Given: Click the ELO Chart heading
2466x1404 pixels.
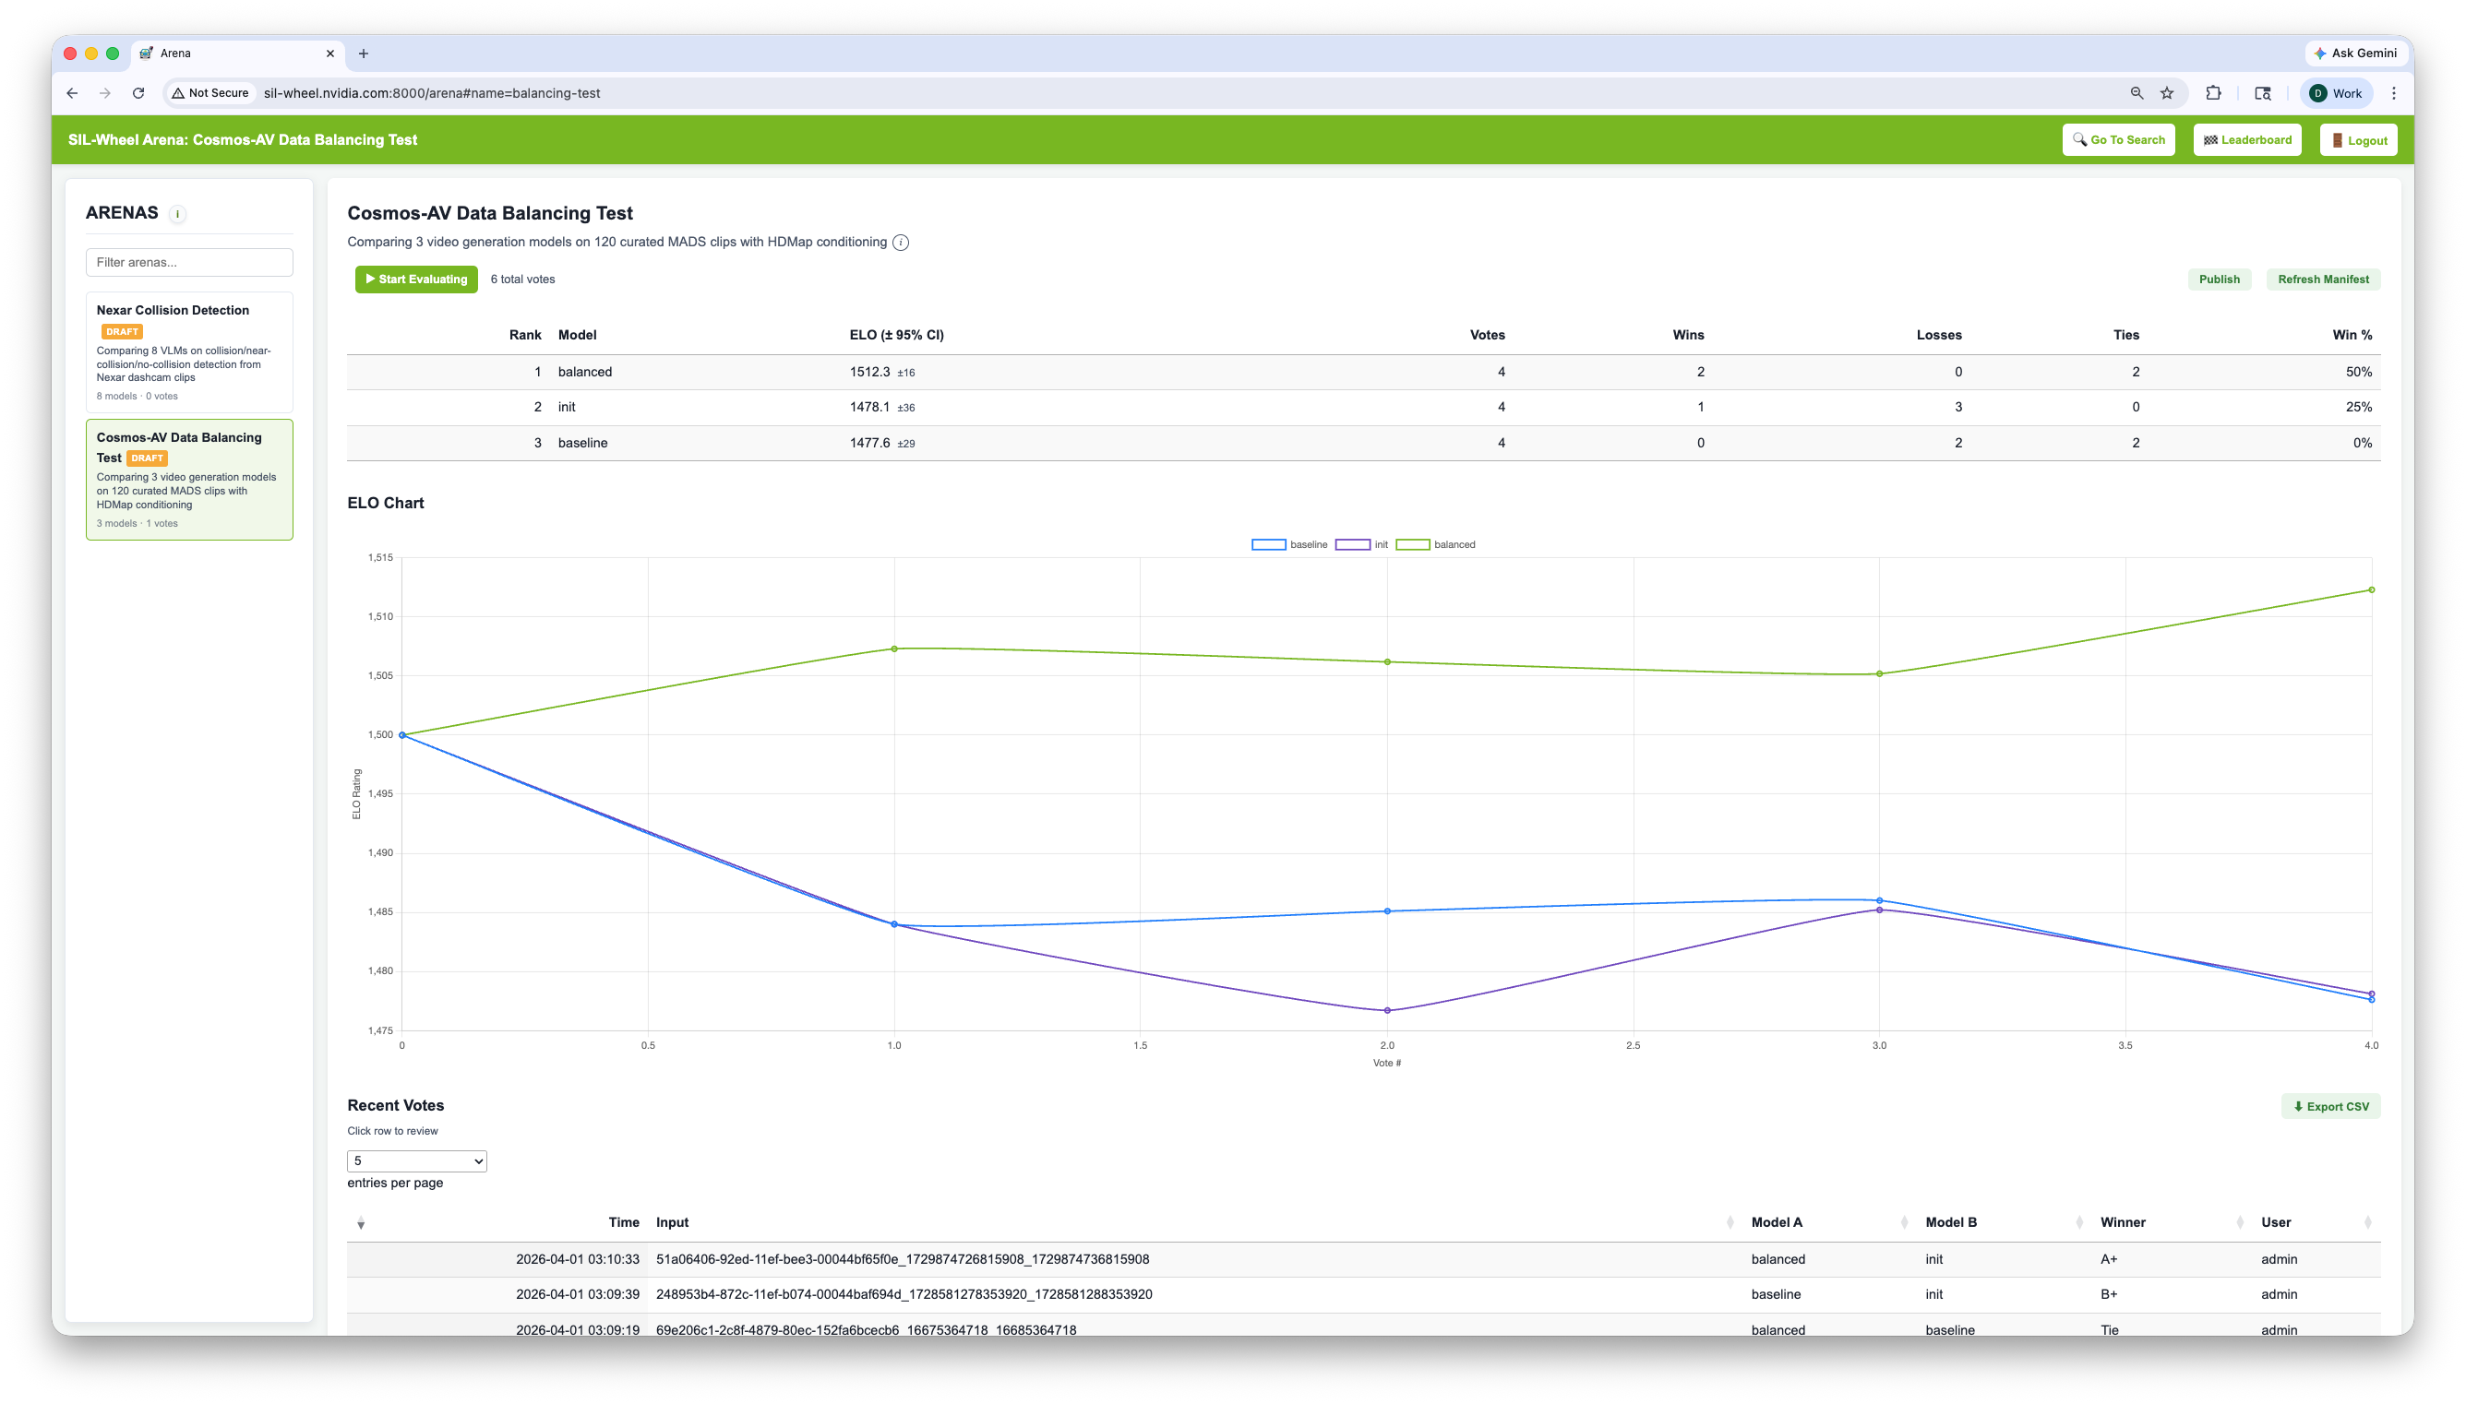Looking at the screenshot, I should coord(386,504).
